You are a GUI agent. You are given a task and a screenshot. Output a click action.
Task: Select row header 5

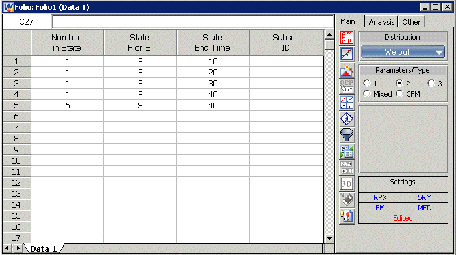(16, 106)
